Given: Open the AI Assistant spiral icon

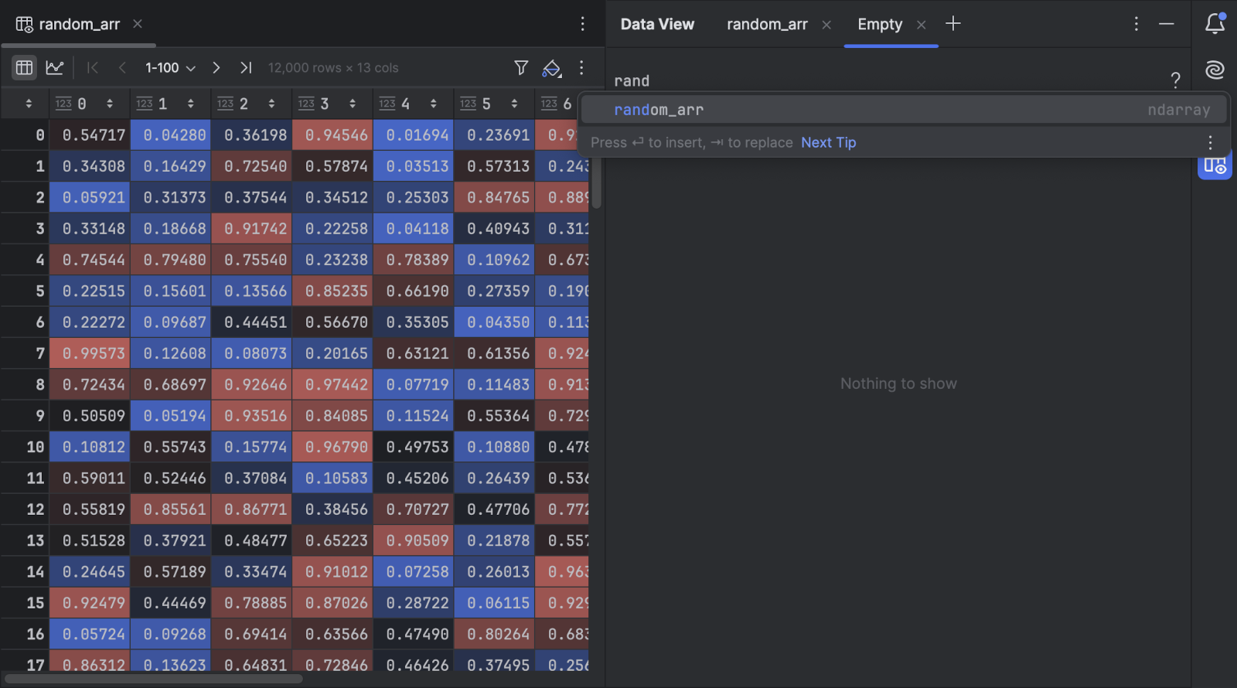Looking at the screenshot, I should coord(1215,70).
